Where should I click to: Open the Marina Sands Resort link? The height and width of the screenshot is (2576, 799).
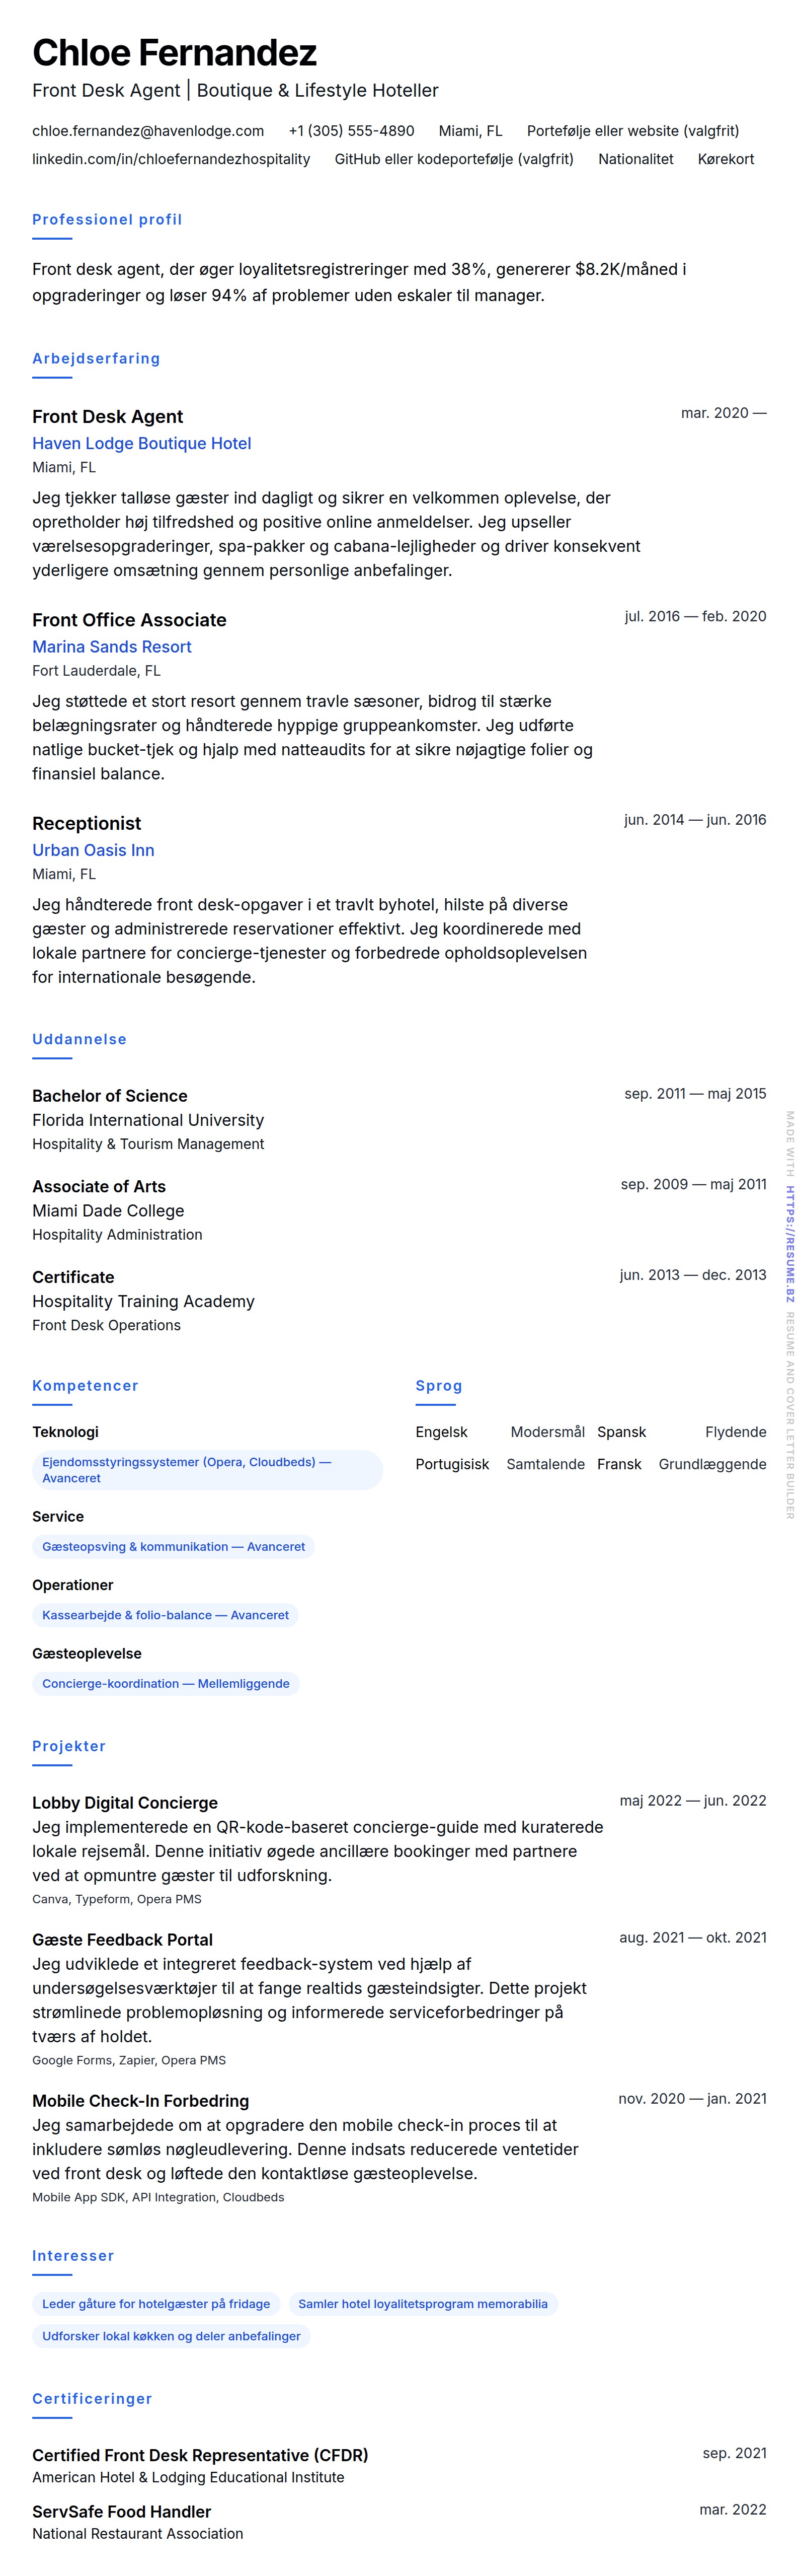112,647
